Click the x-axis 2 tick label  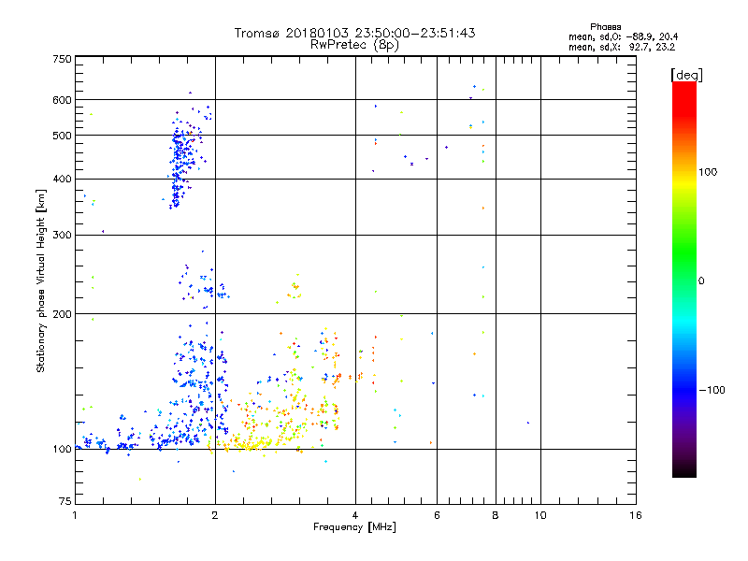tap(215, 515)
